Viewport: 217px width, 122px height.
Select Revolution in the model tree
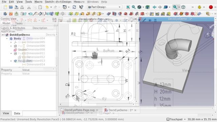[x=25, y=61]
